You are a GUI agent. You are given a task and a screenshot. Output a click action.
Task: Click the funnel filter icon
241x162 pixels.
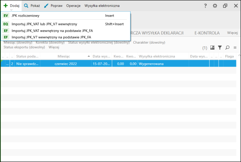(220, 47)
